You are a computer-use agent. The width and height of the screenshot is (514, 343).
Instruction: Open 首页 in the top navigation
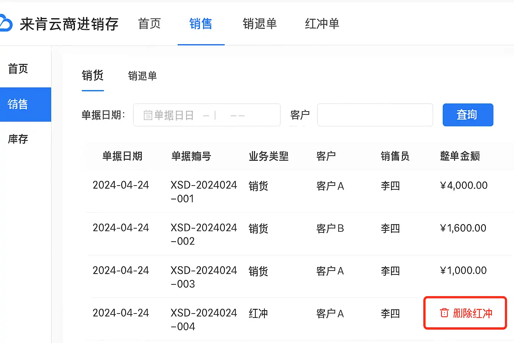pyautogui.click(x=149, y=24)
